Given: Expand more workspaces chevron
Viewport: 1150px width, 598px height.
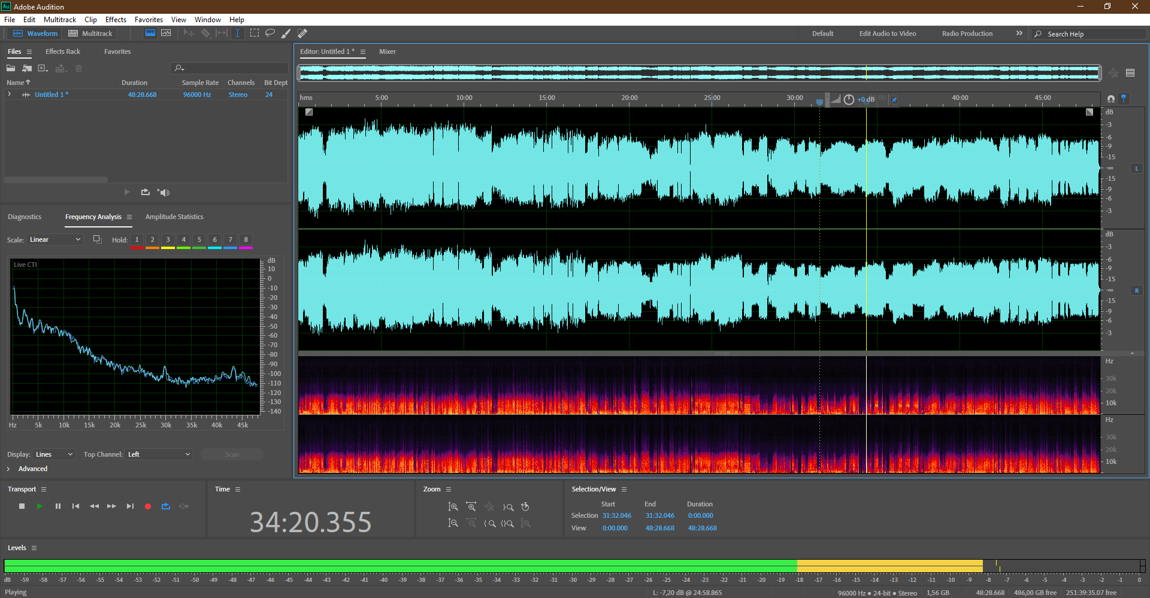Looking at the screenshot, I should 1019,34.
